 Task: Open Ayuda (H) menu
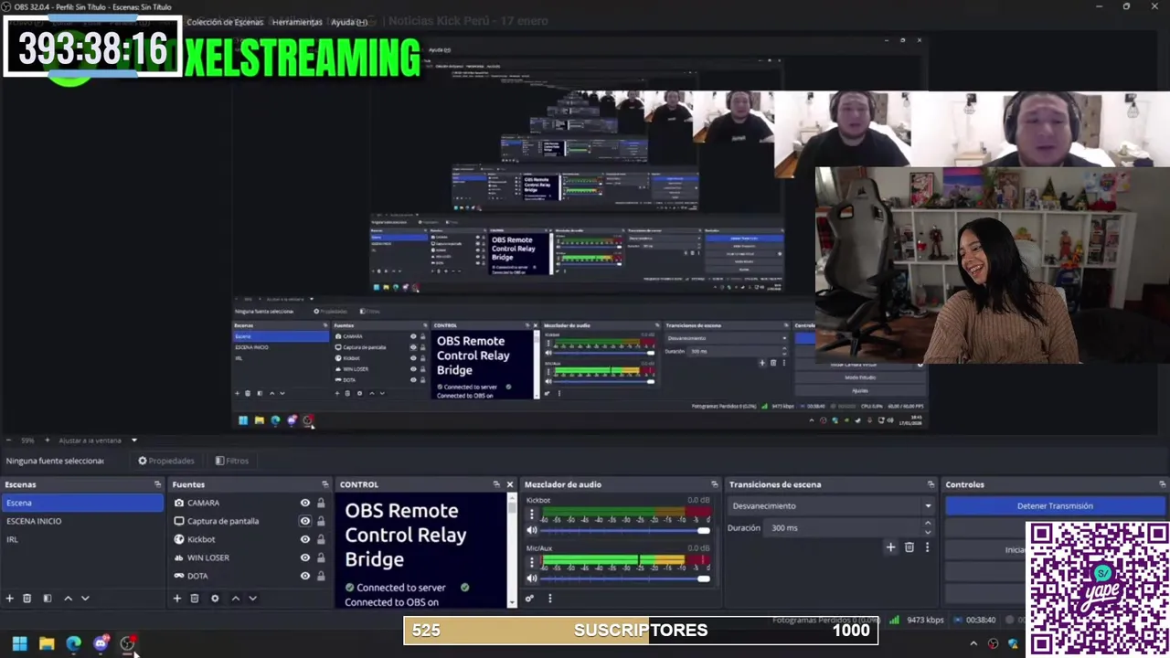tap(349, 22)
